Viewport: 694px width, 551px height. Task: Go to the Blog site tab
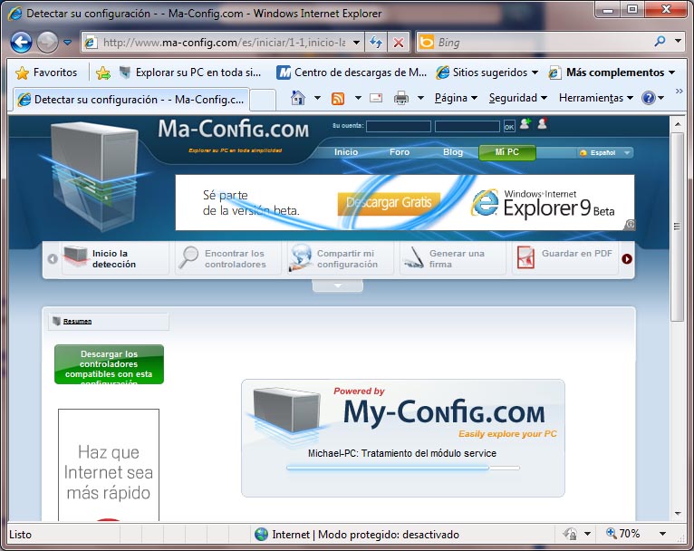(453, 152)
